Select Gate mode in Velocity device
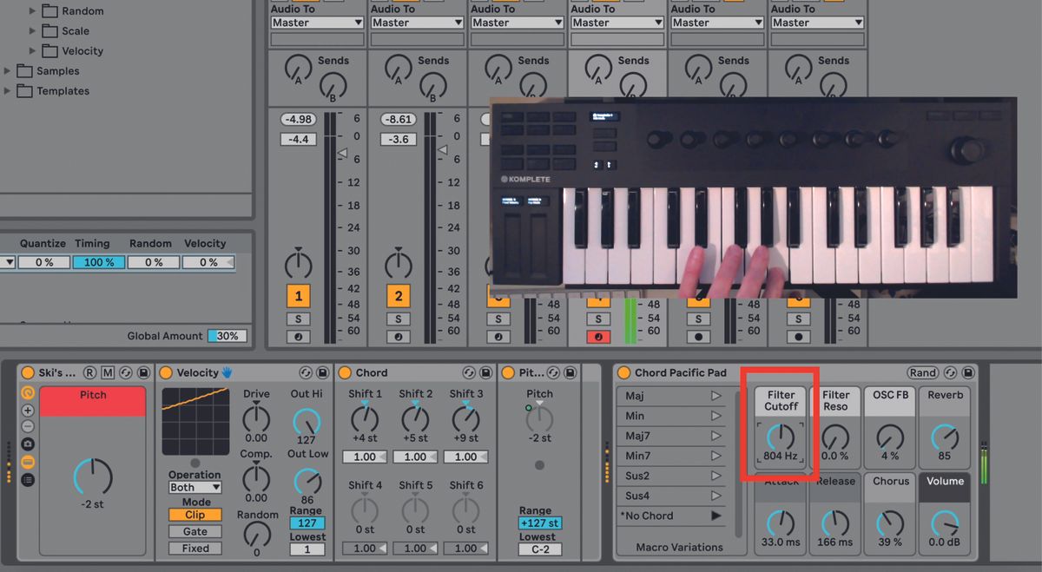This screenshot has height=572, width=1042. click(195, 532)
